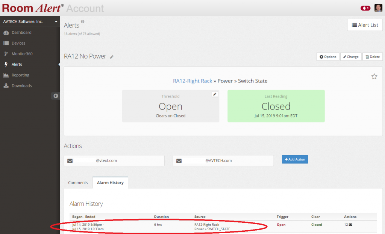Collapse the sidebar with arrow icon
This screenshot has height=234, width=385.
(56, 96)
